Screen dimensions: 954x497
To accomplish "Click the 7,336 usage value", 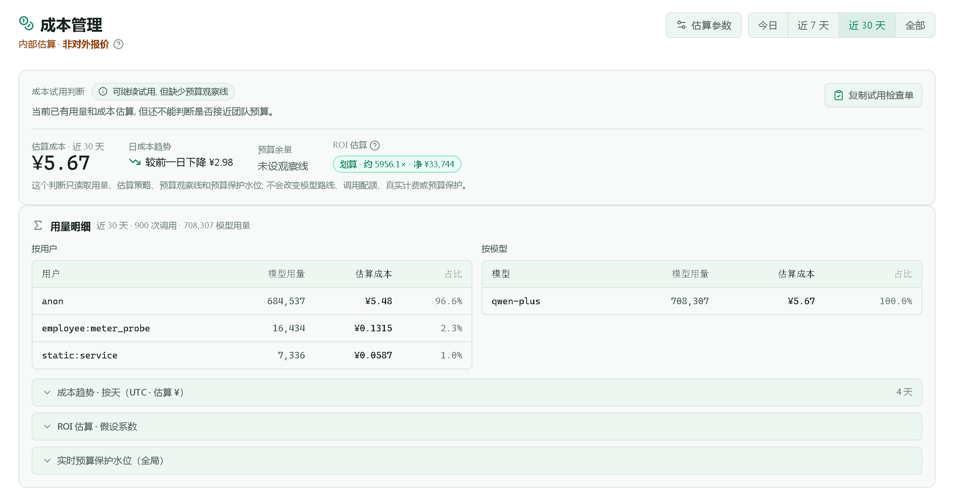I will point(291,355).
